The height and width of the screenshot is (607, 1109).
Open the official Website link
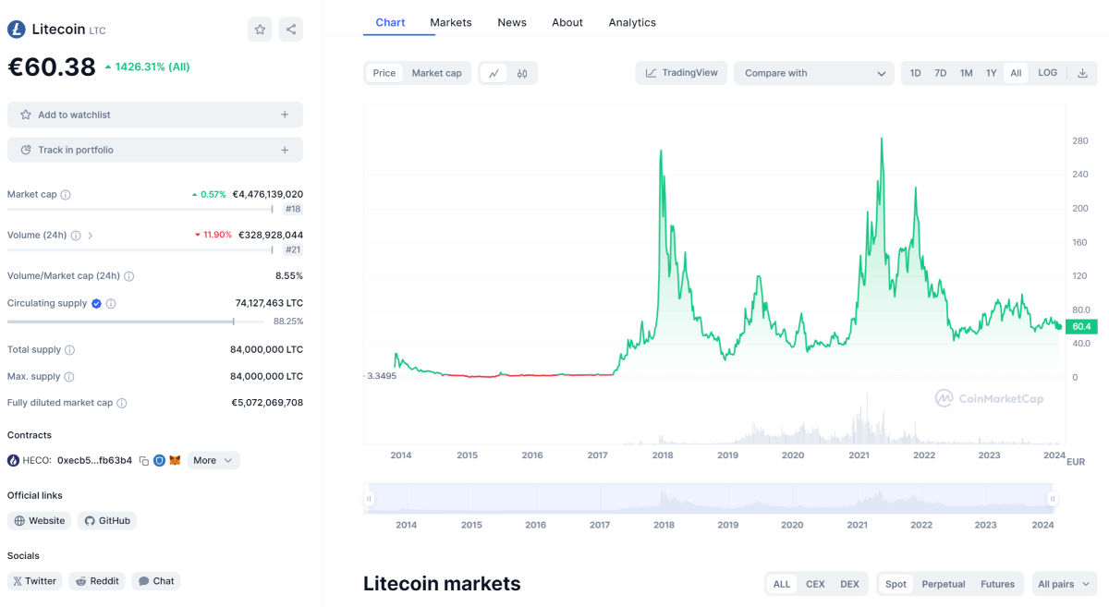tap(40, 521)
